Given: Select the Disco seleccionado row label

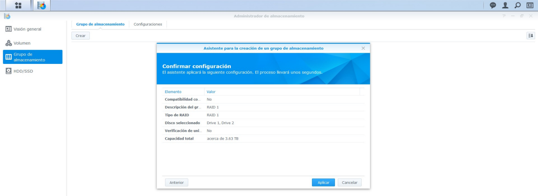Looking at the screenshot, I should [182, 123].
